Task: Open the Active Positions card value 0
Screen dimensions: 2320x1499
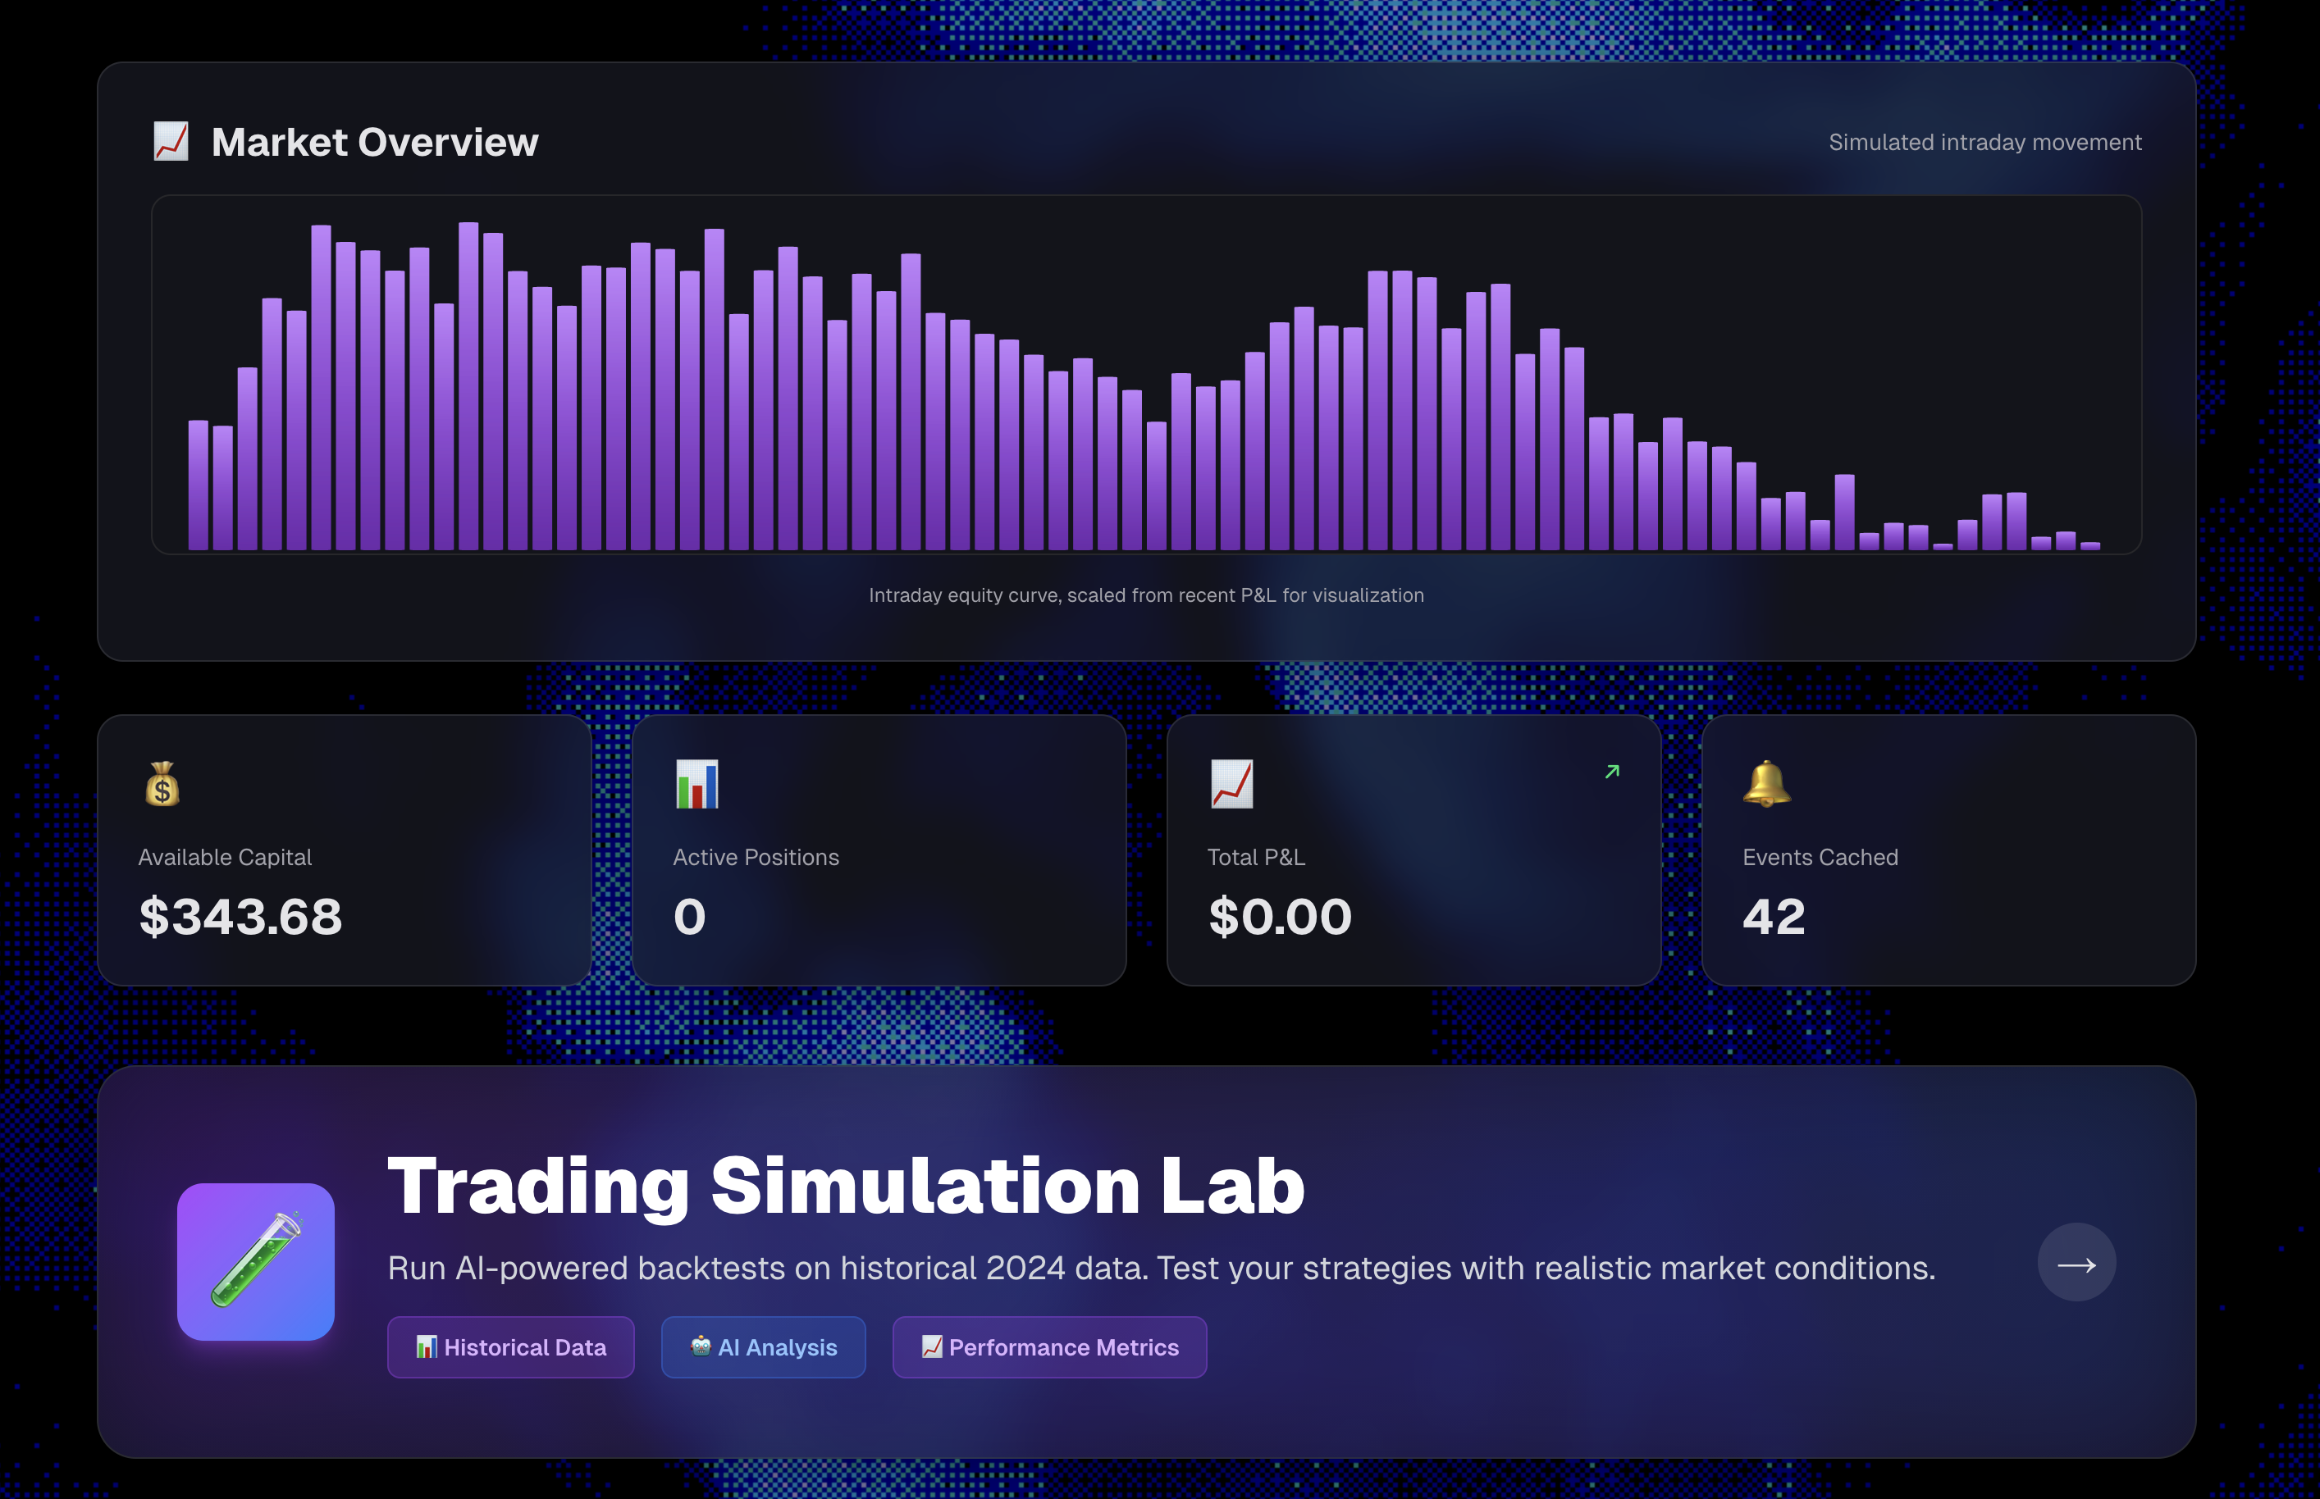Action: click(x=689, y=917)
